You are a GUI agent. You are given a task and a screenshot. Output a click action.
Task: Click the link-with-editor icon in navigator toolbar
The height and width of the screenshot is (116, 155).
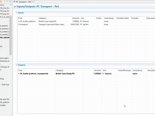tap(1, 2)
